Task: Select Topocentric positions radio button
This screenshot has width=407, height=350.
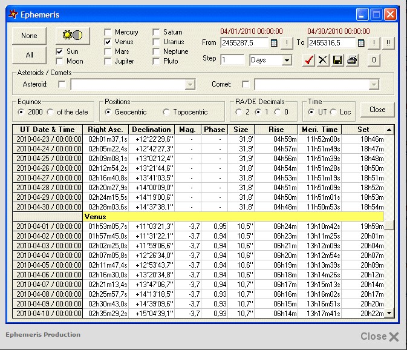Action: tap(166, 112)
